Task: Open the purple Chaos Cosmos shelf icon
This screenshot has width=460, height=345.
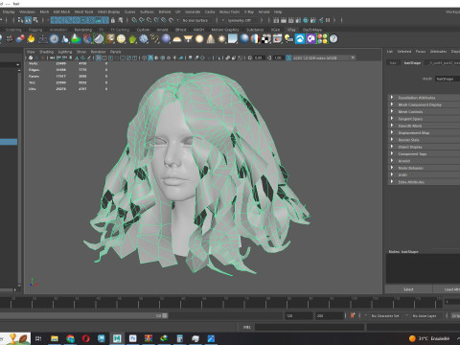Action: [311, 39]
